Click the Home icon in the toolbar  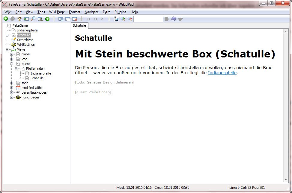19,19
